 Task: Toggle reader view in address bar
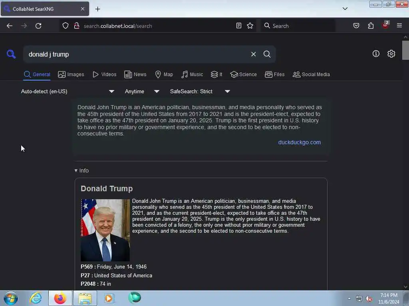[239, 26]
